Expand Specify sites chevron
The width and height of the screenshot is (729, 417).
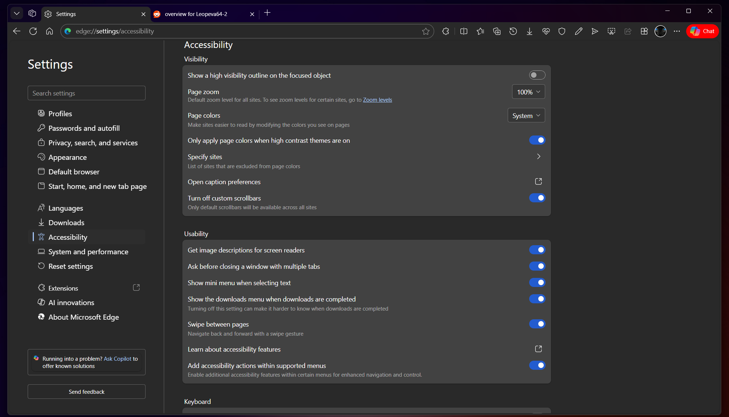(539, 157)
